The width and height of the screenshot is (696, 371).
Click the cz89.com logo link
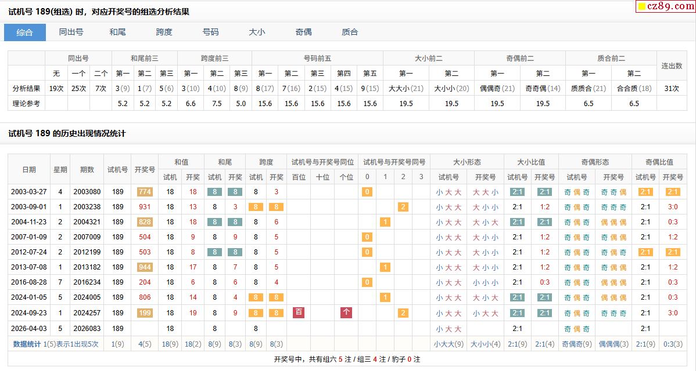coord(668,6)
